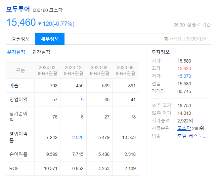Click the 순이익률 value 7.745
This screenshot has height=180, width=216.
click(x=78, y=154)
